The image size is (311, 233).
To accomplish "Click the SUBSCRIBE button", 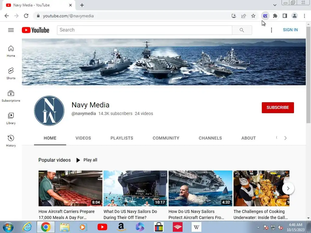I will point(278,108).
